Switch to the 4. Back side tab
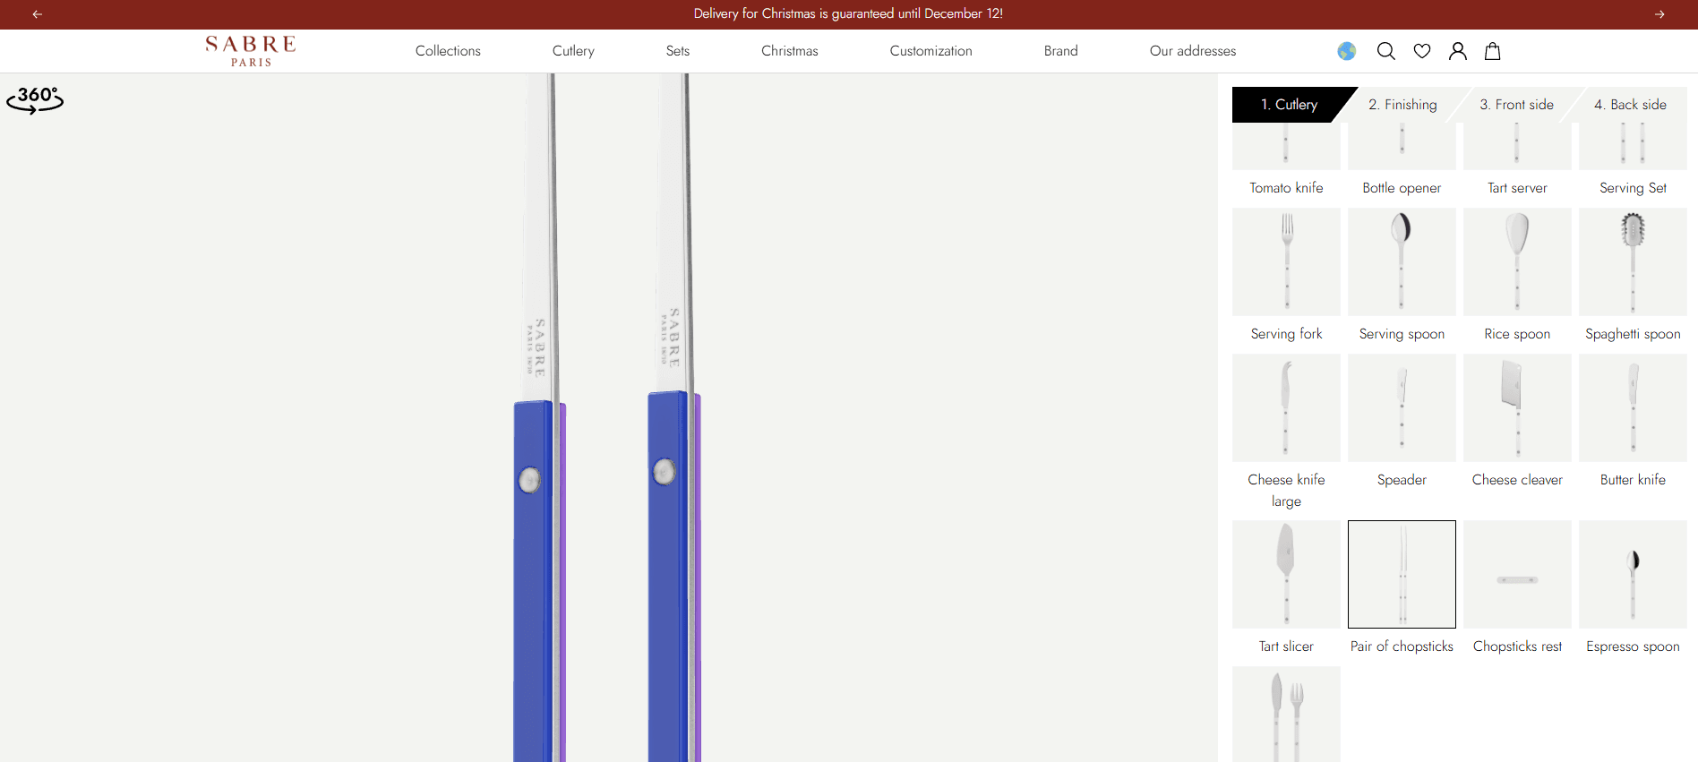 click(x=1630, y=105)
